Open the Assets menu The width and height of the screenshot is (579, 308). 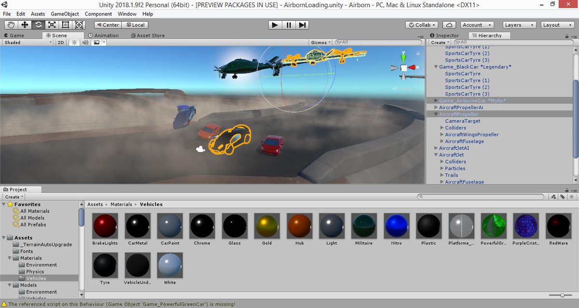click(38, 14)
